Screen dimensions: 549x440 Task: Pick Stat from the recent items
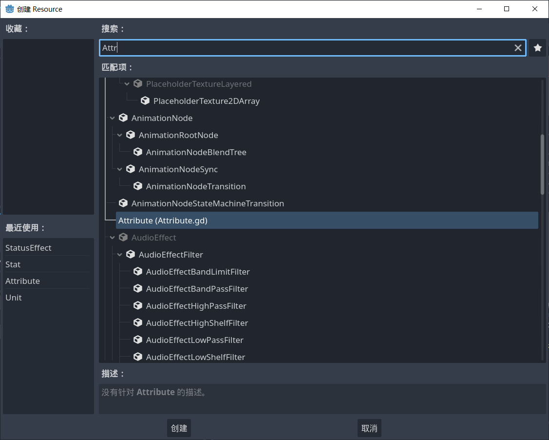coord(13,264)
